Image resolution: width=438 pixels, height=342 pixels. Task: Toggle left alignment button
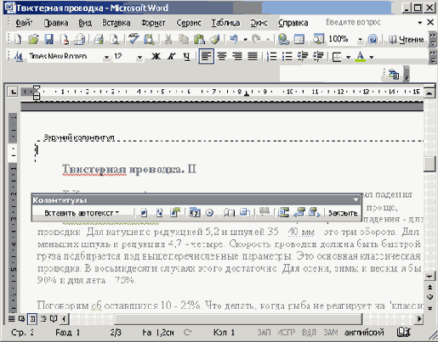tap(206, 57)
